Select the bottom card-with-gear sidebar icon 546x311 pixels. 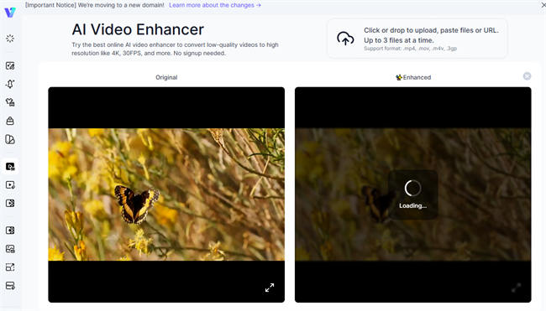coord(10,286)
